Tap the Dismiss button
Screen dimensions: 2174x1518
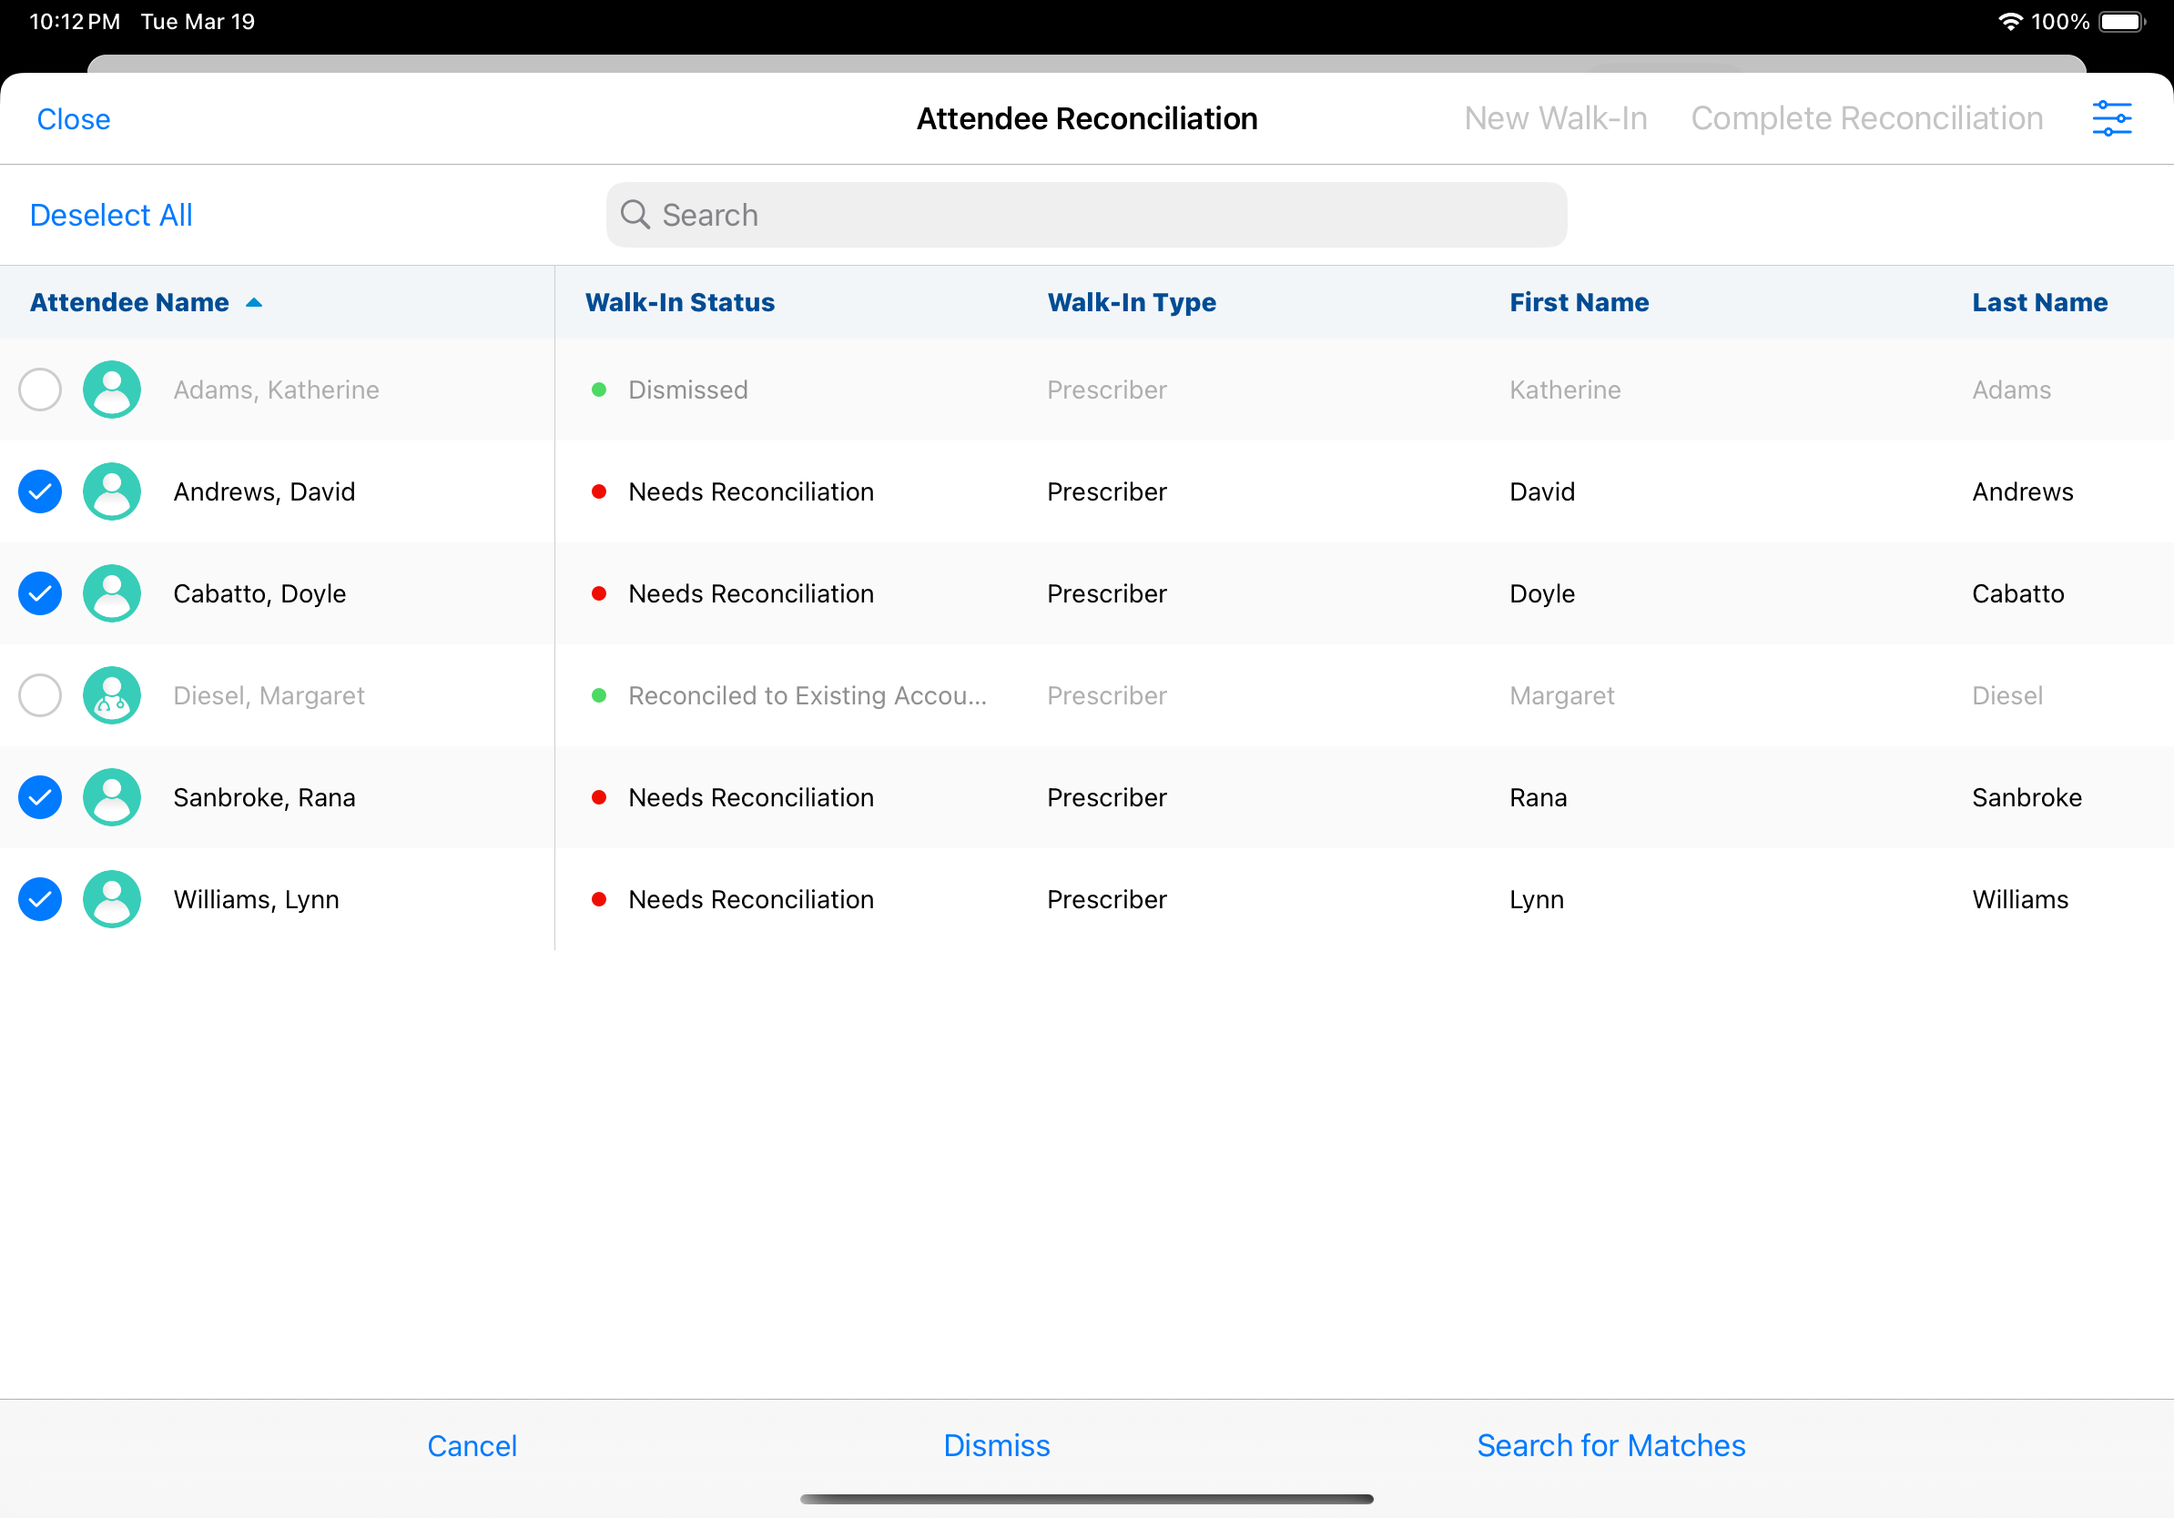coord(996,1445)
